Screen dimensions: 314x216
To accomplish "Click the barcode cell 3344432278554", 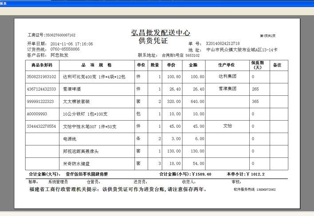I will [41, 126].
